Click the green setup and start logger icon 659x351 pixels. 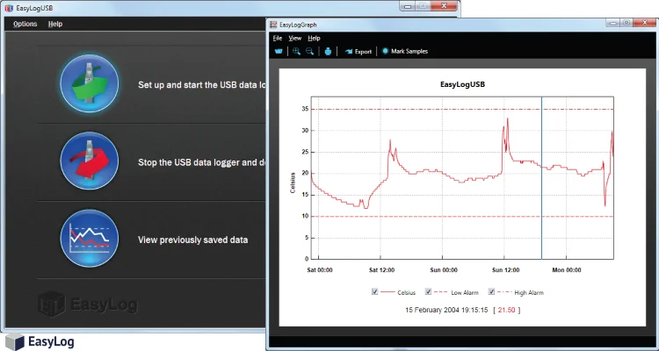[89, 83]
